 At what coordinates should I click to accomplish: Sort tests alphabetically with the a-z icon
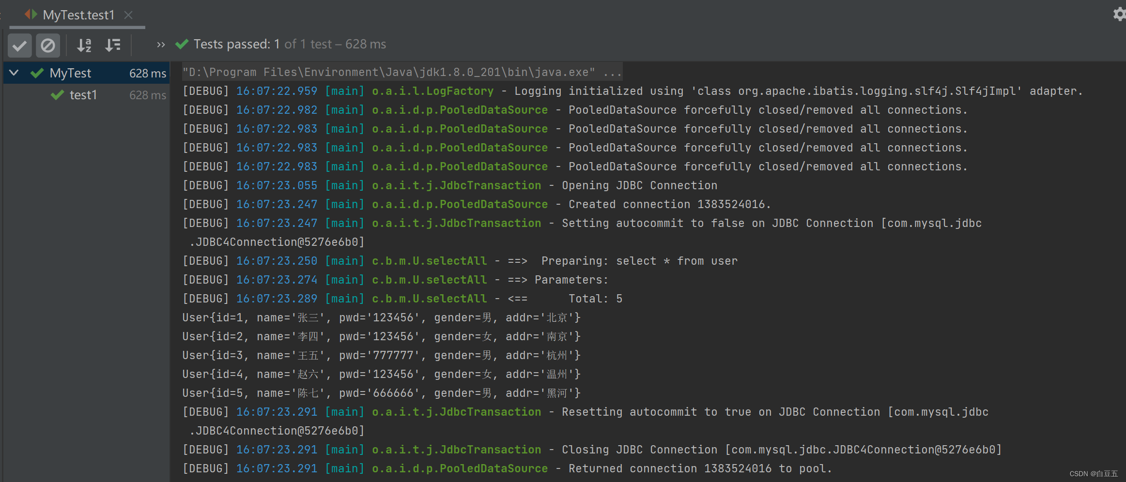coord(84,45)
